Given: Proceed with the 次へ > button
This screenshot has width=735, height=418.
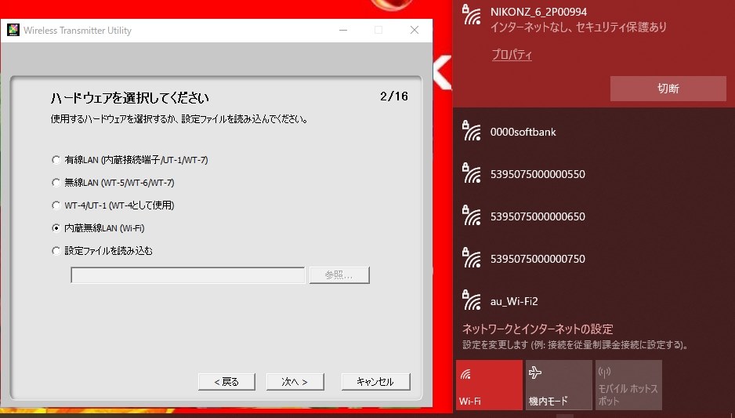Looking at the screenshot, I should point(295,382).
